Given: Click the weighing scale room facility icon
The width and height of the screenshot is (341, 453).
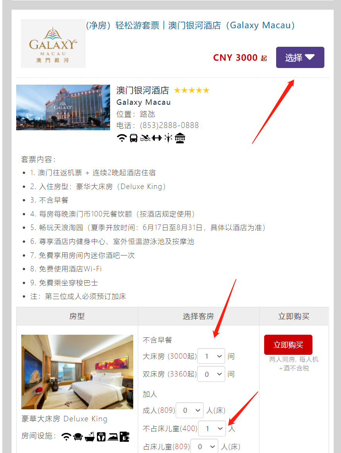Looking at the screenshot, I should pos(101,437).
